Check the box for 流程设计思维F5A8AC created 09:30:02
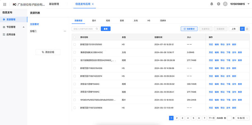This screenshot has width=252, height=125. 74,84
